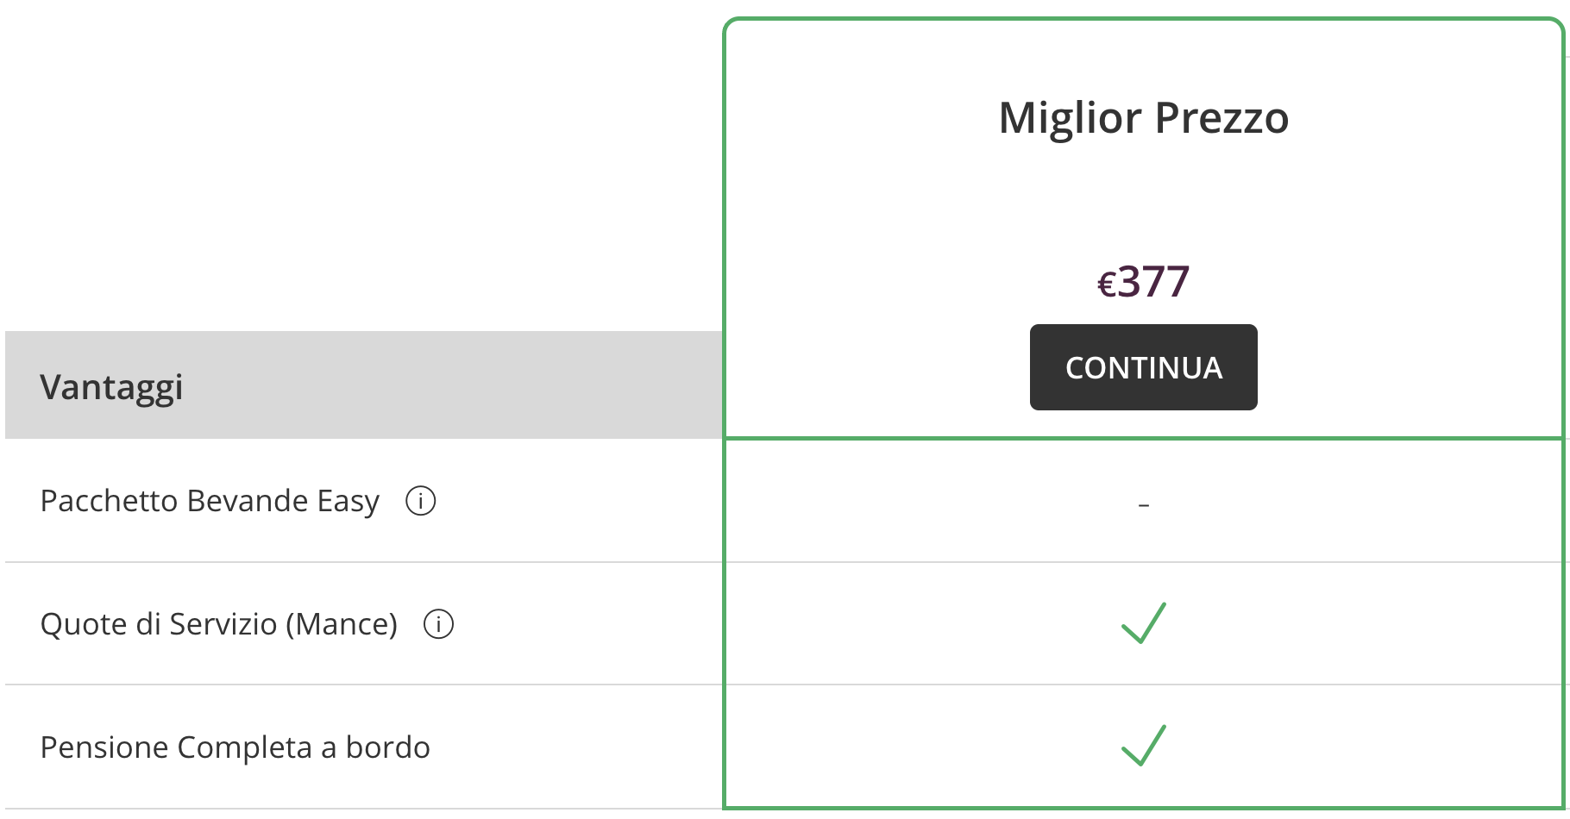Click the word Prezzo in the title
Image resolution: width=1570 pixels, height=819 pixels.
click(1221, 118)
